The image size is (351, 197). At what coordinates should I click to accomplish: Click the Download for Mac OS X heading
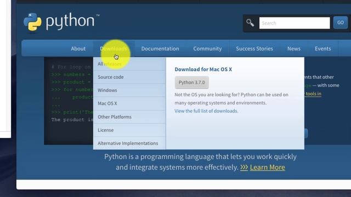click(203, 69)
